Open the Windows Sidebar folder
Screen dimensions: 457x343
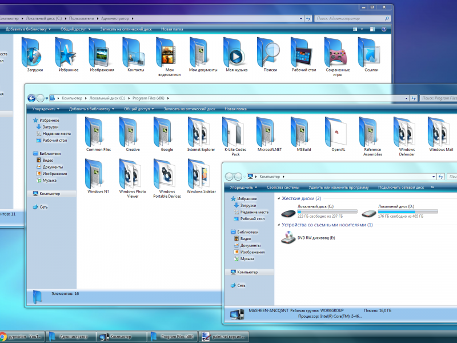pos(201,176)
